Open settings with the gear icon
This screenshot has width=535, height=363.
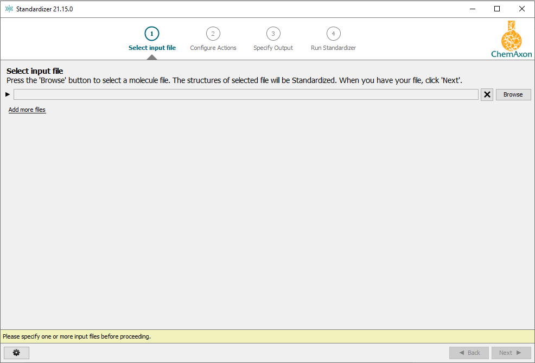[x=16, y=353]
